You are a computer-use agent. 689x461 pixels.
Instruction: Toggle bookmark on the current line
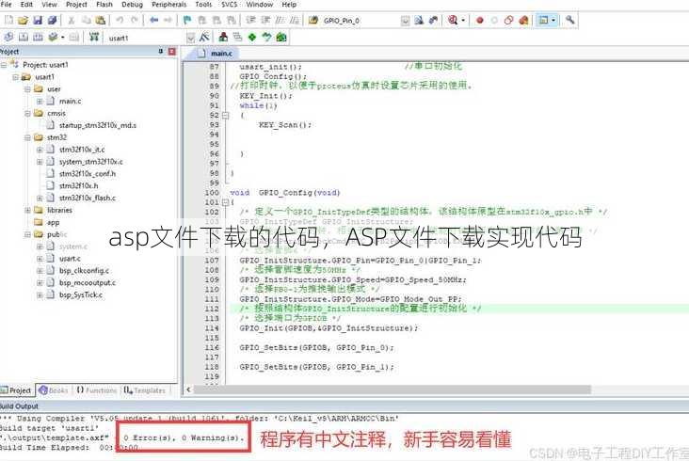click(x=187, y=20)
